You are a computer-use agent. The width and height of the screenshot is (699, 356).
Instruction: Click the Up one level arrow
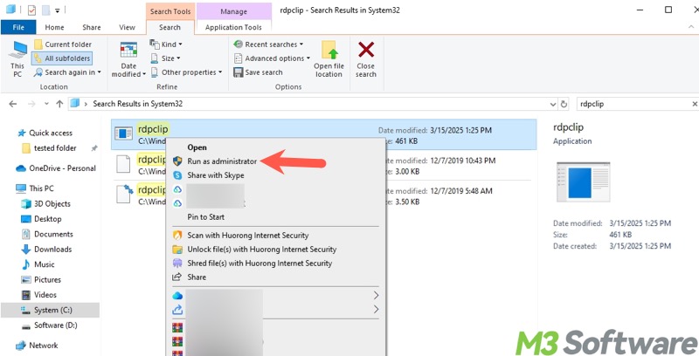click(59, 104)
